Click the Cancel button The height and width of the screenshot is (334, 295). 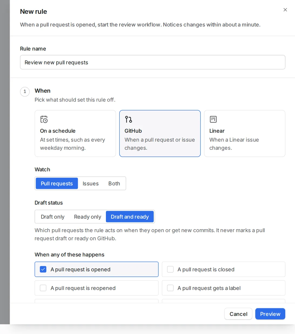(x=238, y=314)
